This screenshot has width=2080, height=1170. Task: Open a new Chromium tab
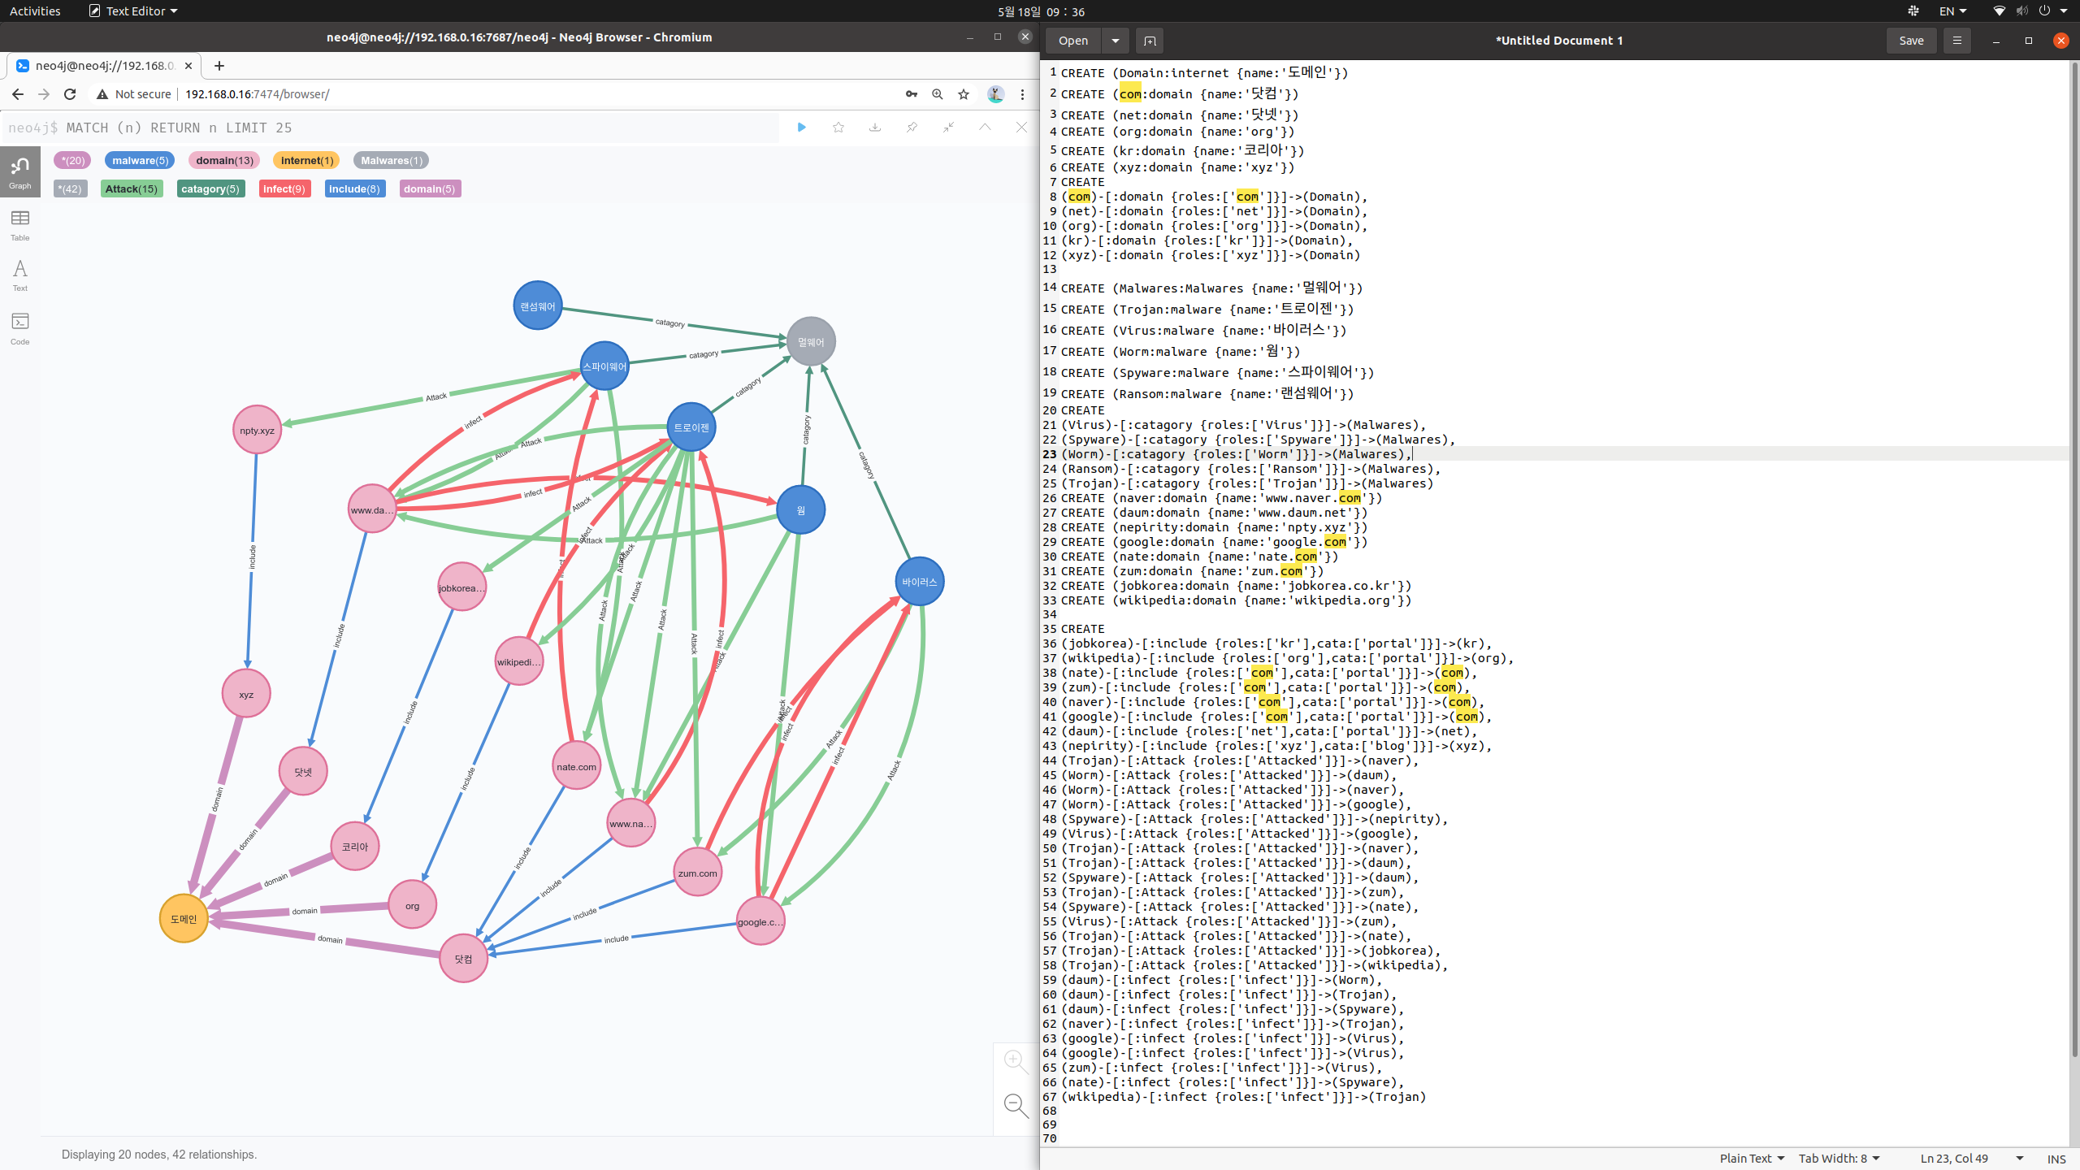point(219,66)
